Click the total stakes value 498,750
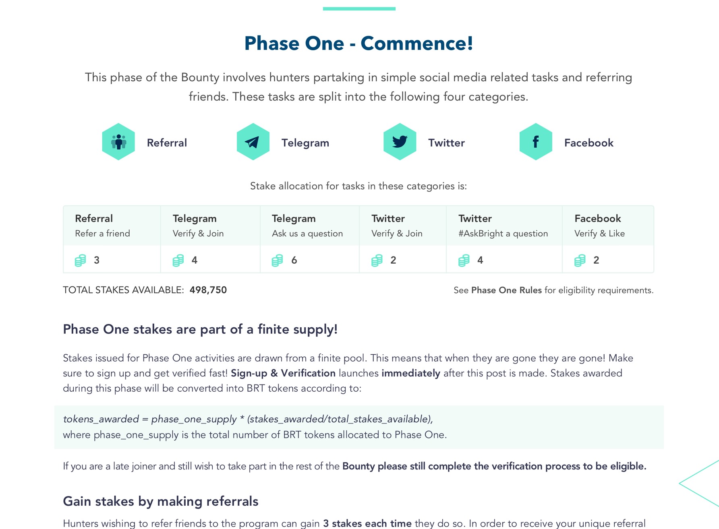719x529 pixels. [x=208, y=290]
